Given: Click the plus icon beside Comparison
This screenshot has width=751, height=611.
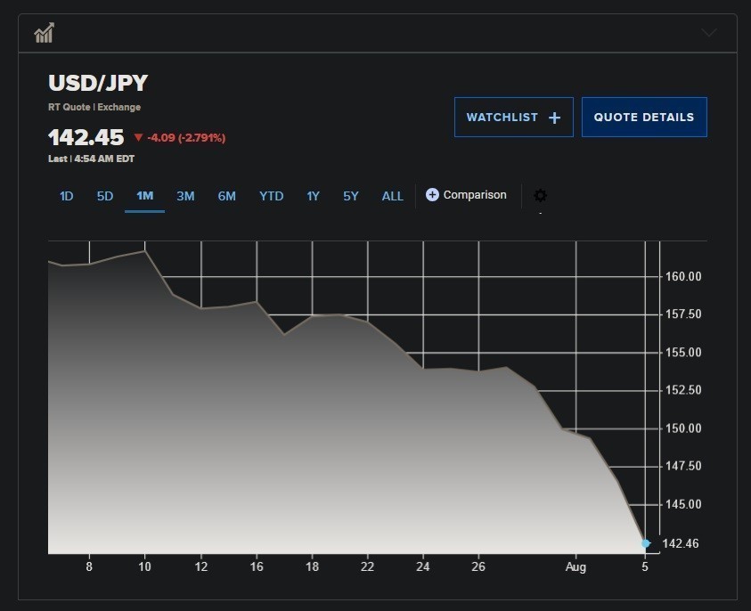Looking at the screenshot, I should (432, 195).
